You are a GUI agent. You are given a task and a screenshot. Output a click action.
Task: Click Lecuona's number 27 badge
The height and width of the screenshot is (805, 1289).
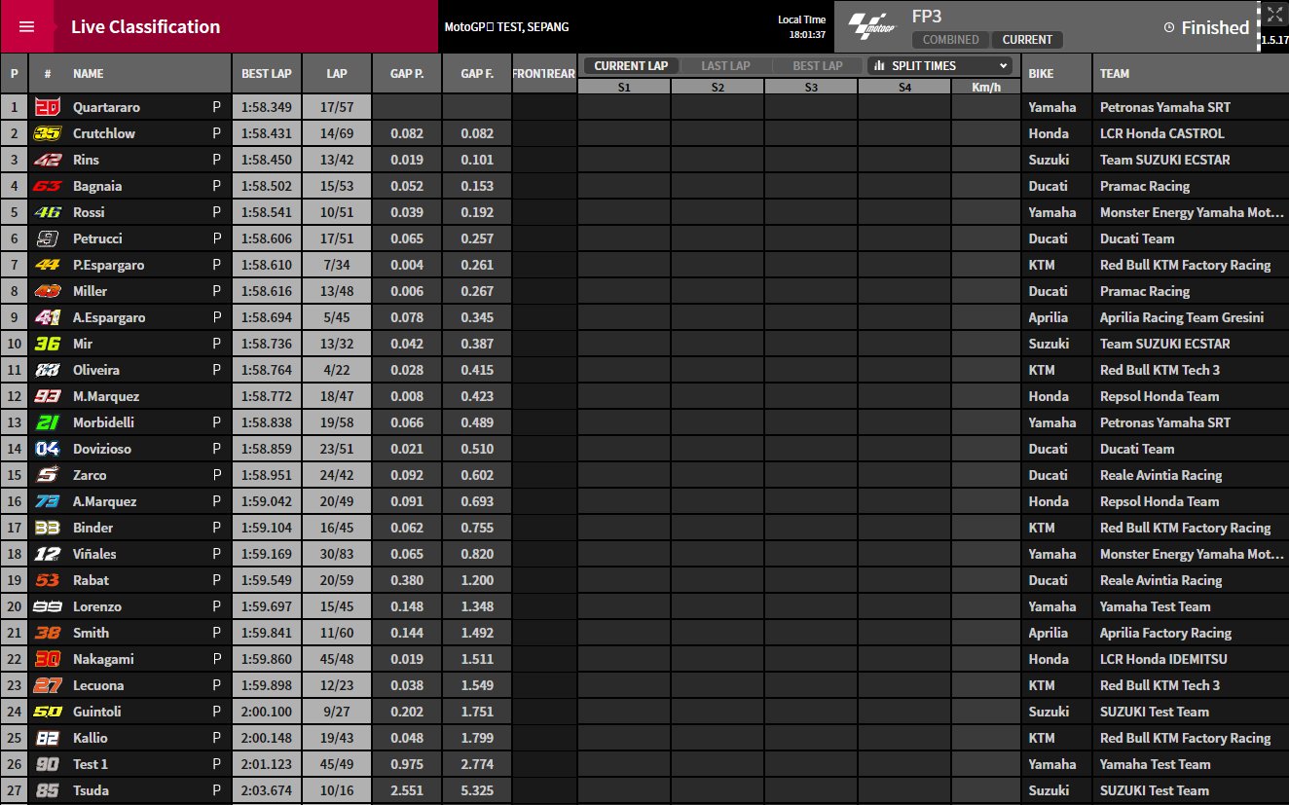47,685
